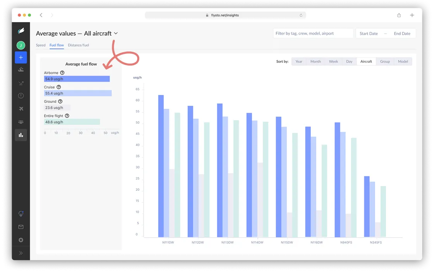The height and width of the screenshot is (276, 434).
Task: Open the settings gear sidebar icon
Action: point(21,240)
